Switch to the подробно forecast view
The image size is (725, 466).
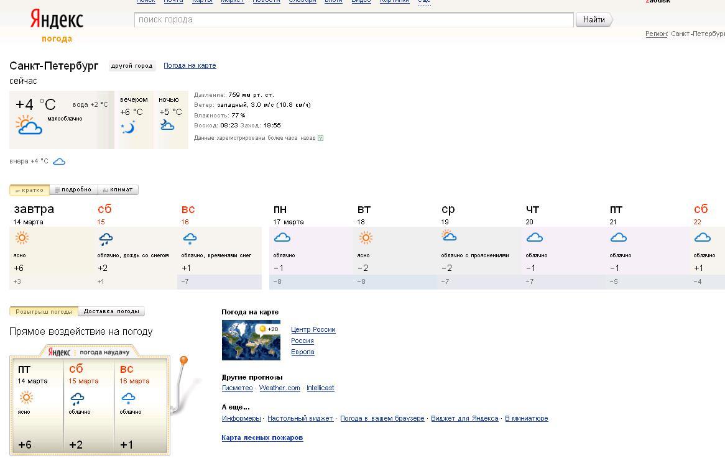[x=73, y=190]
